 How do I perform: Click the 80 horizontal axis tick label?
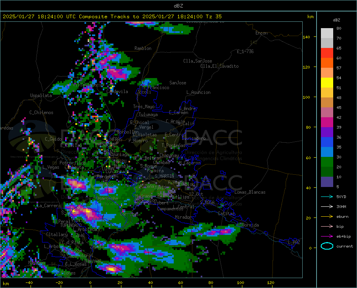tap(211, 283)
